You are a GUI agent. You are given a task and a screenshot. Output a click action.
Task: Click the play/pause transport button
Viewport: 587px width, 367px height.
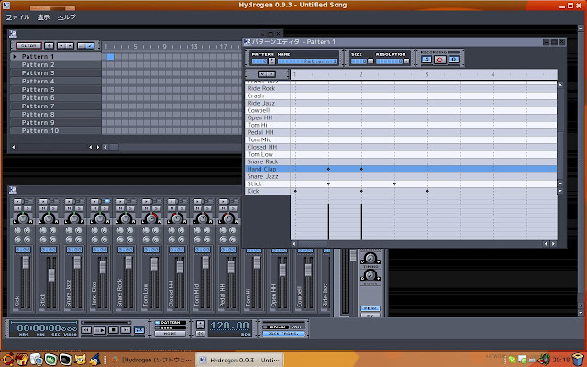(x=100, y=330)
